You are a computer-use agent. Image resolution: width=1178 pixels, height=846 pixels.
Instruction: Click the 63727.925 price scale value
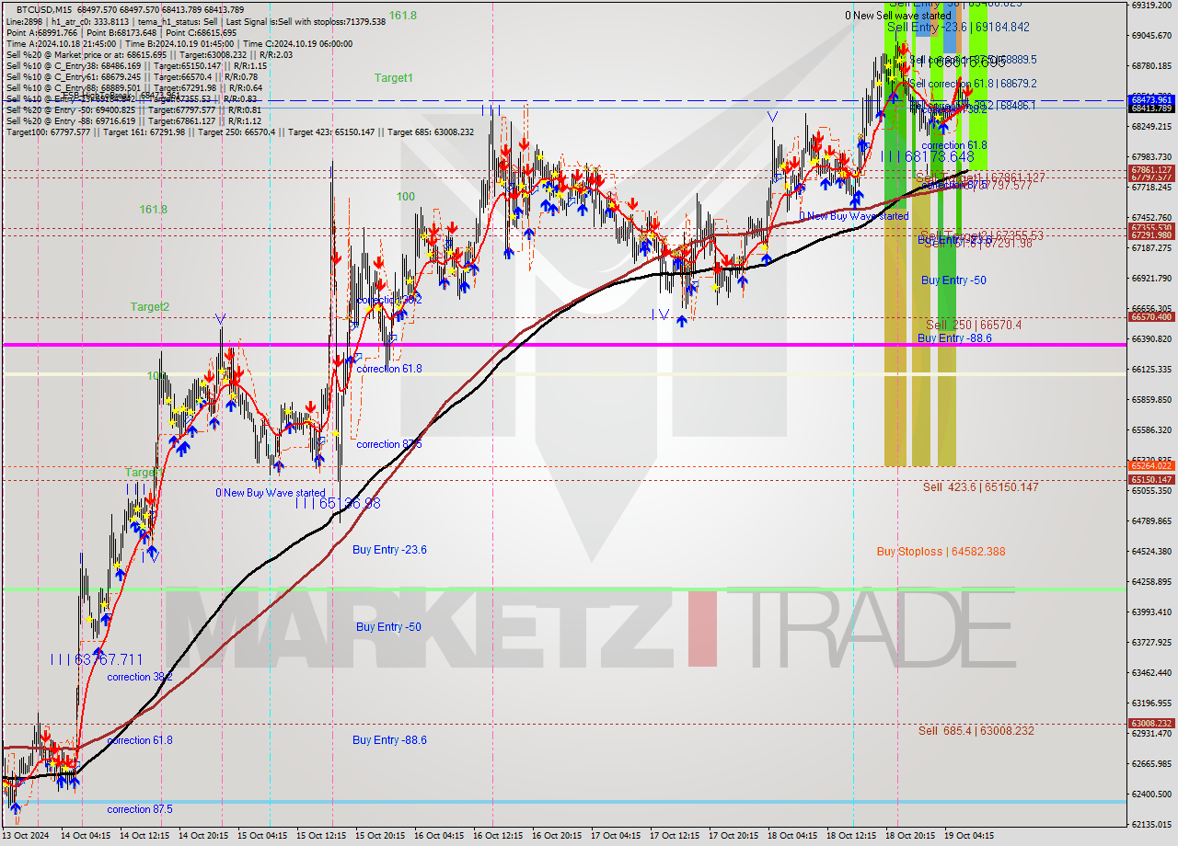coord(1152,643)
